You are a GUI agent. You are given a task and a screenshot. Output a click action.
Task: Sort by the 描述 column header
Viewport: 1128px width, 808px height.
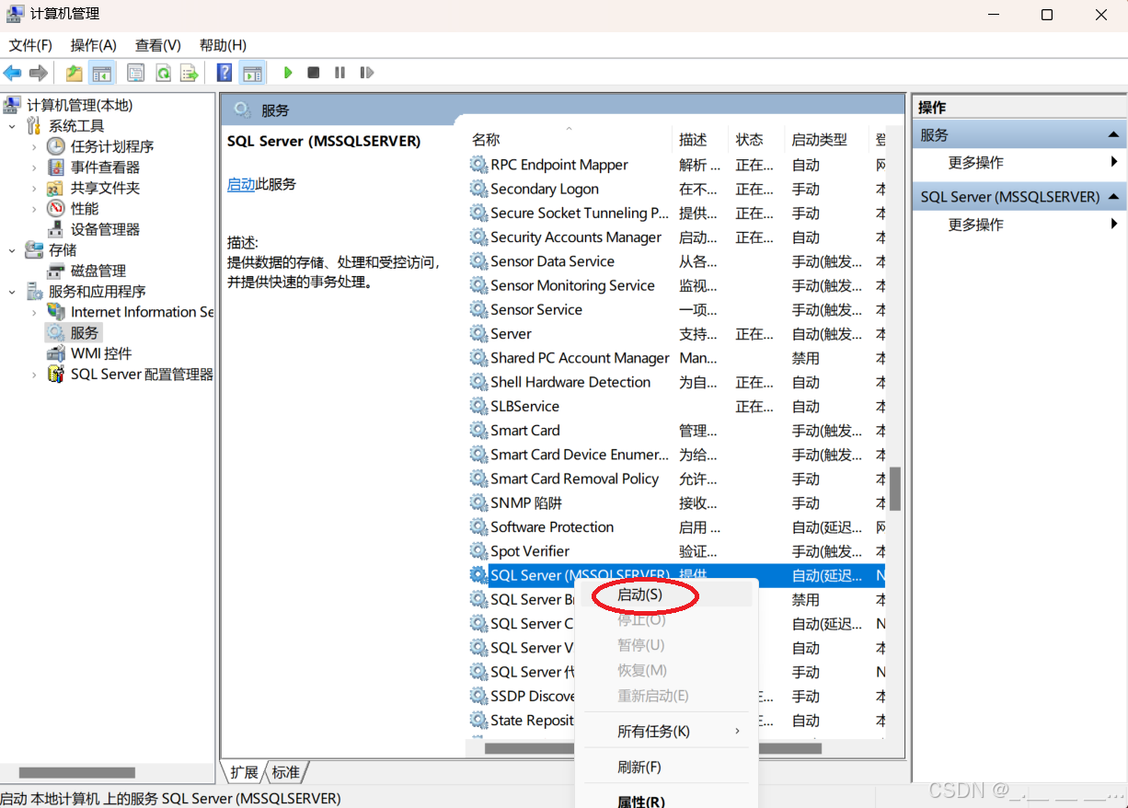click(700, 140)
